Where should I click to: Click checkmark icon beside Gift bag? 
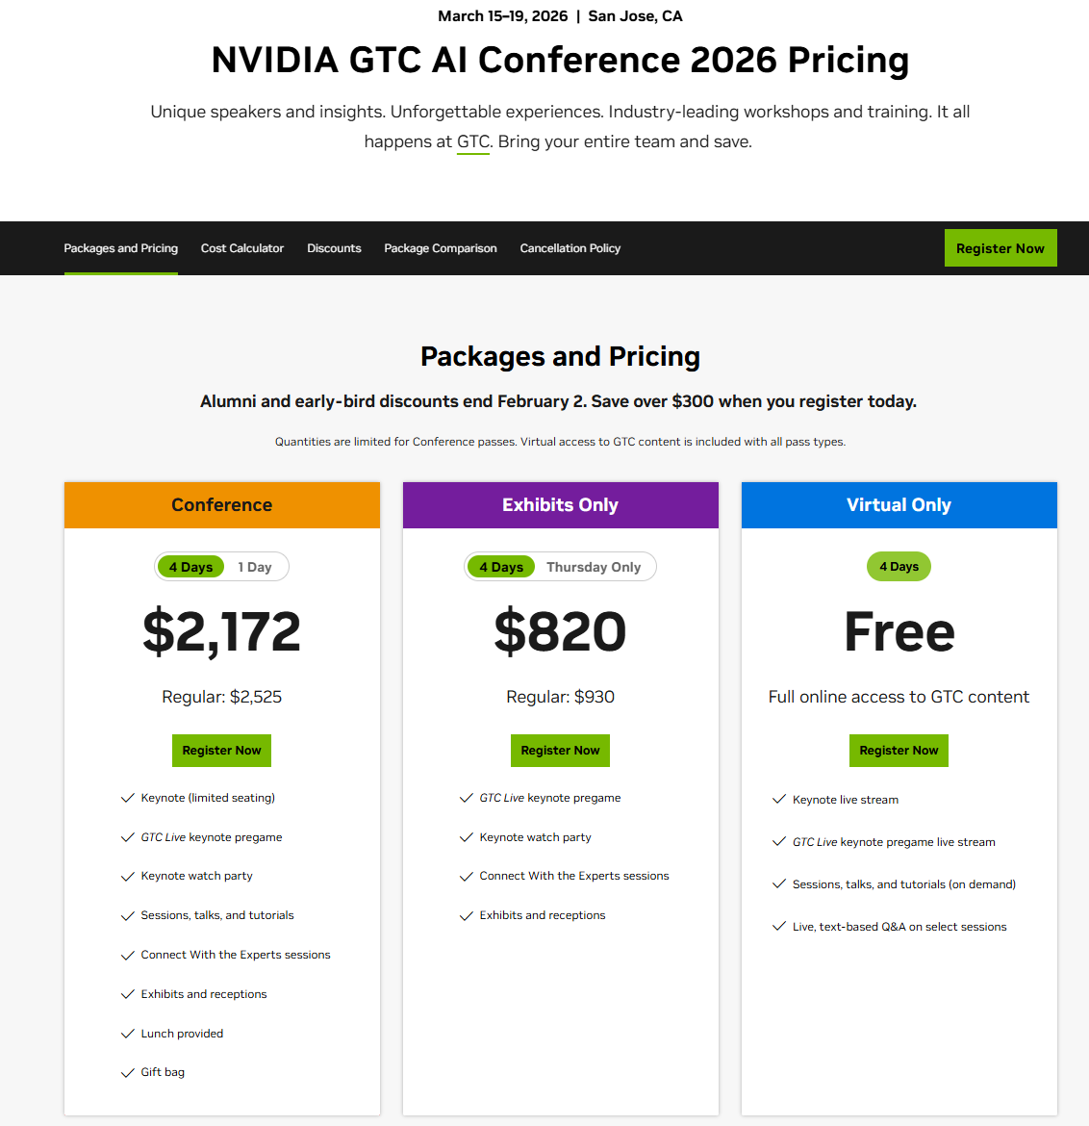coord(127,1073)
